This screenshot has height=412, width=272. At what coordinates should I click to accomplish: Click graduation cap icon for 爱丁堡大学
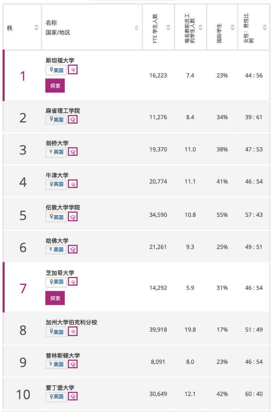(73, 396)
